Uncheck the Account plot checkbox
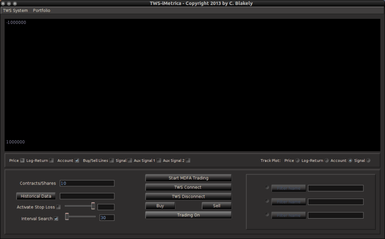The image size is (385, 239). pos(77,161)
